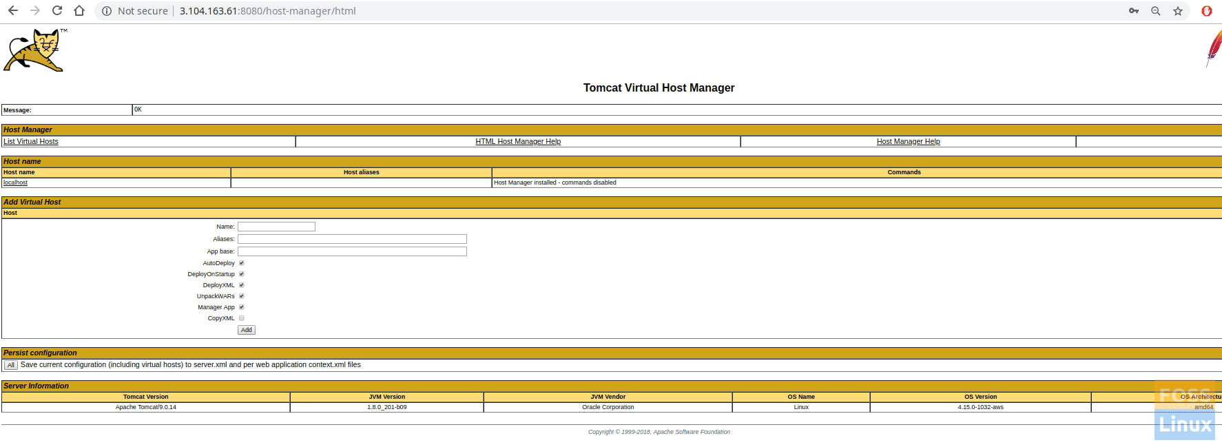Click the 1.8.0_201-b09 JVM version value
The image size is (1222, 447).
click(387, 407)
